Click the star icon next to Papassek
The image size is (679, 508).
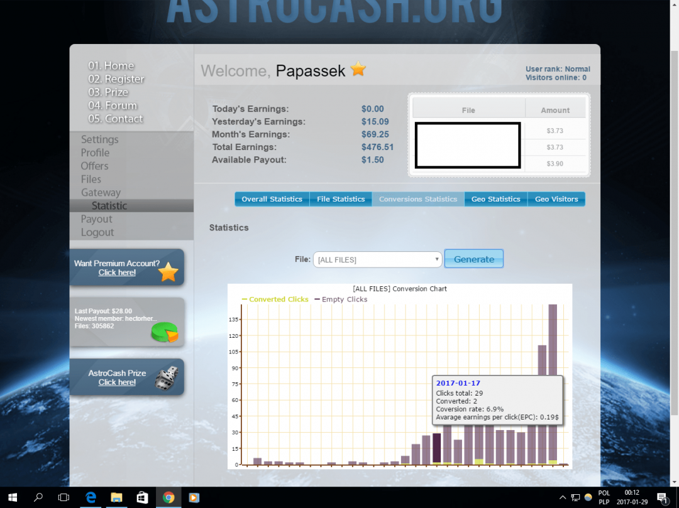pos(357,70)
